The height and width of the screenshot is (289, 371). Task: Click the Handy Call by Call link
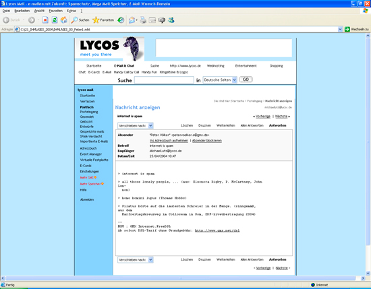126,72
